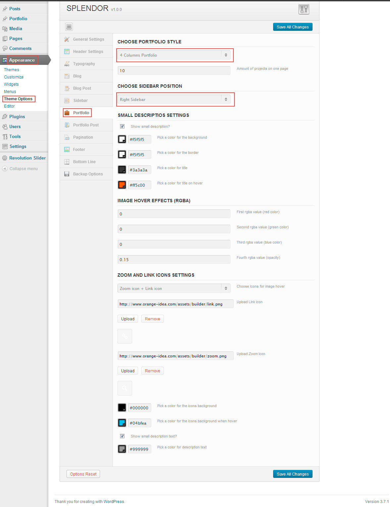
Task: Open the border color swatch
Action: pyautogui.click(x=122, y=155)
